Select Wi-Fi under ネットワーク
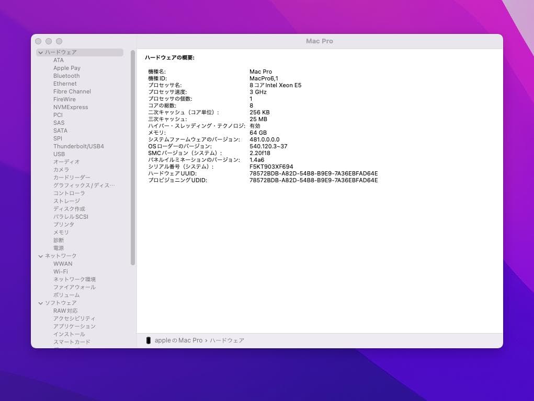Viewport: 534px width, 401px height. [x=61, y=272]
